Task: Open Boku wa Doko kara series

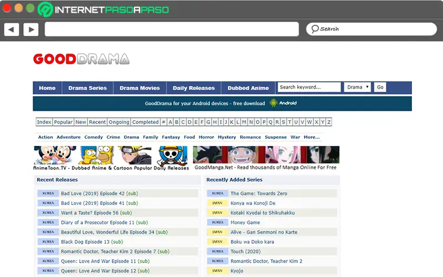Action: click(x=253, y=242)
